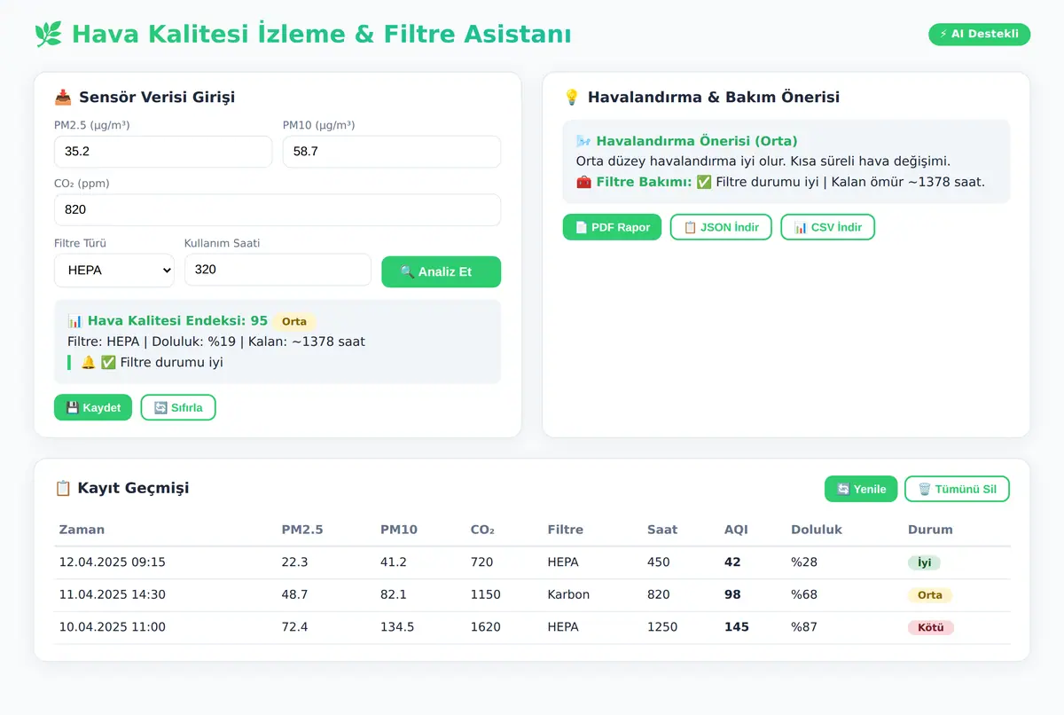
Task: Export data via CSV İndir
Action: point(827,227)
